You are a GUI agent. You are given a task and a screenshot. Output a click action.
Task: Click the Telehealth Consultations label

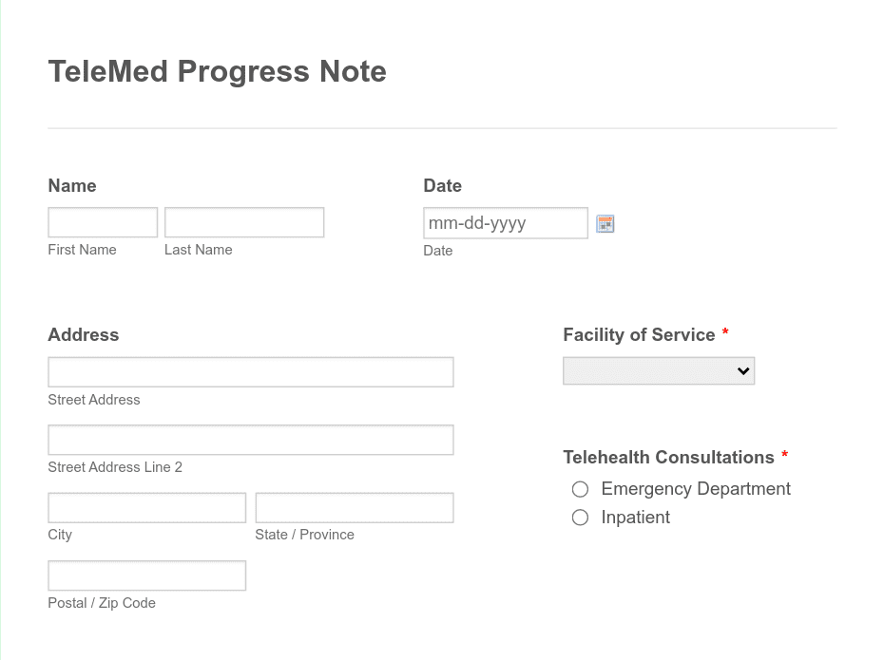667,457
